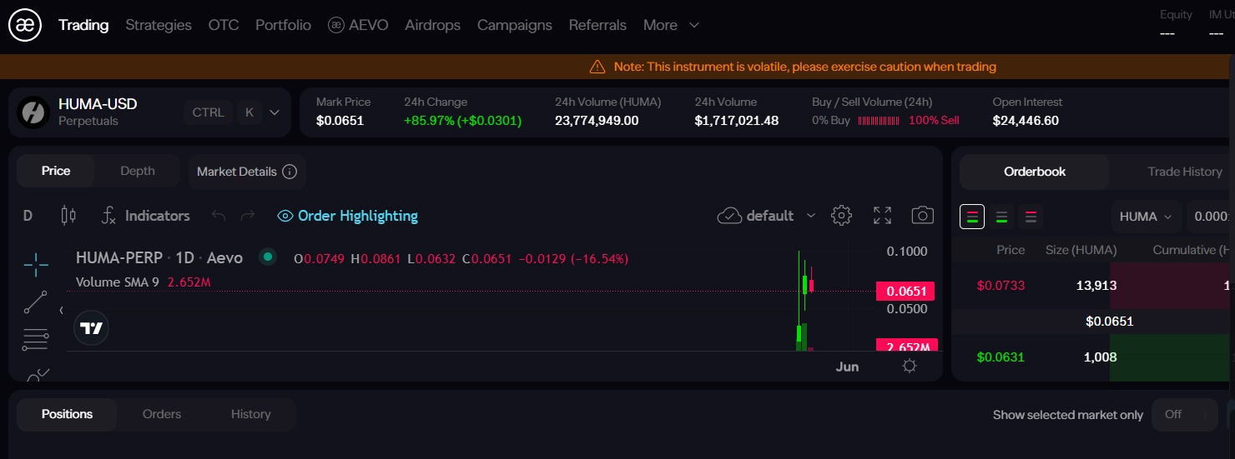Go to the OTC page
Screen dimensions: 1235x459
coord(224,25)
